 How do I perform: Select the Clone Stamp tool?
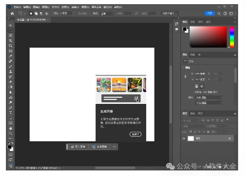(x=10, y=72)
